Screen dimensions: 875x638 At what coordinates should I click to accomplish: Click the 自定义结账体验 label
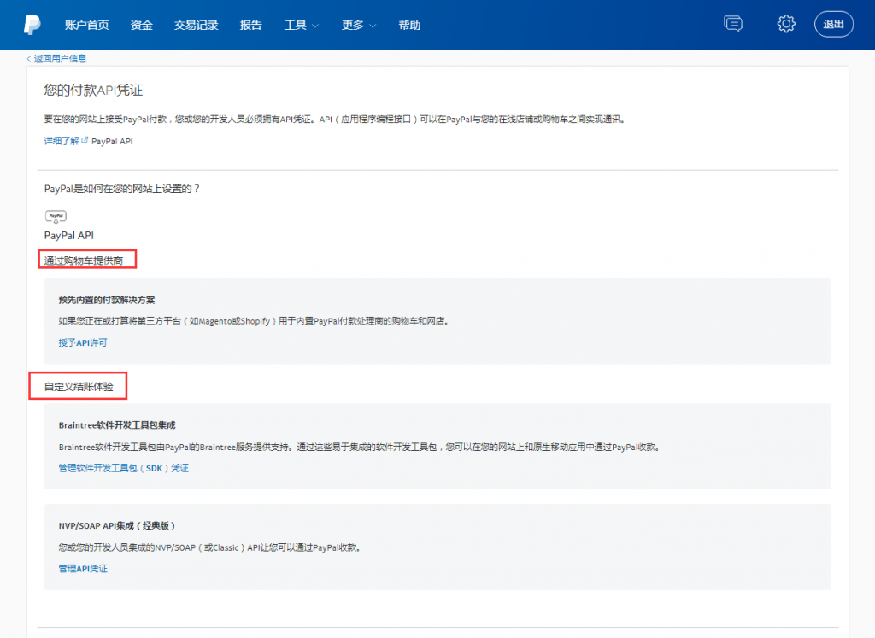click(x=79, y=387)
